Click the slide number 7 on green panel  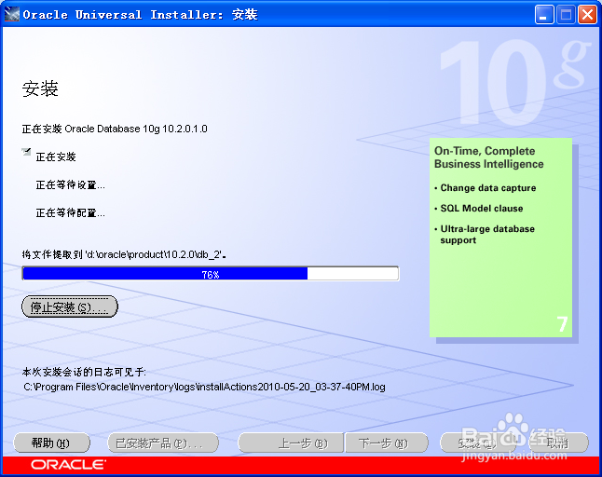(562, 324)
